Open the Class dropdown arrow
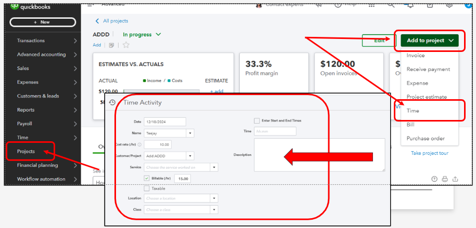This screenshot has height=228, width=476. coord(214,210)
